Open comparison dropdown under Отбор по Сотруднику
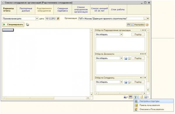 121,82
